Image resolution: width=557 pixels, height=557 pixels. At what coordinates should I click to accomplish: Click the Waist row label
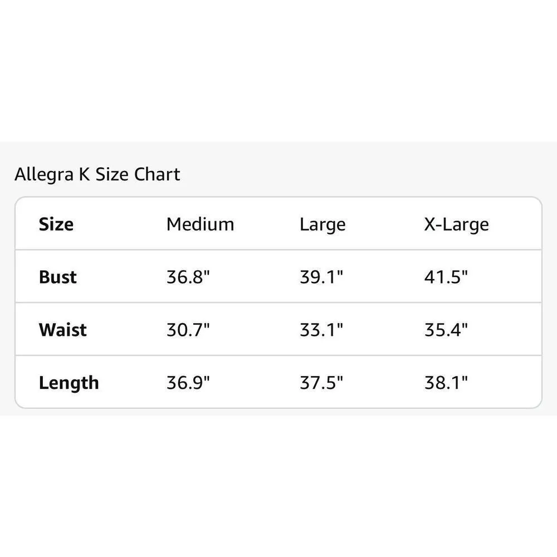[63, 330]
